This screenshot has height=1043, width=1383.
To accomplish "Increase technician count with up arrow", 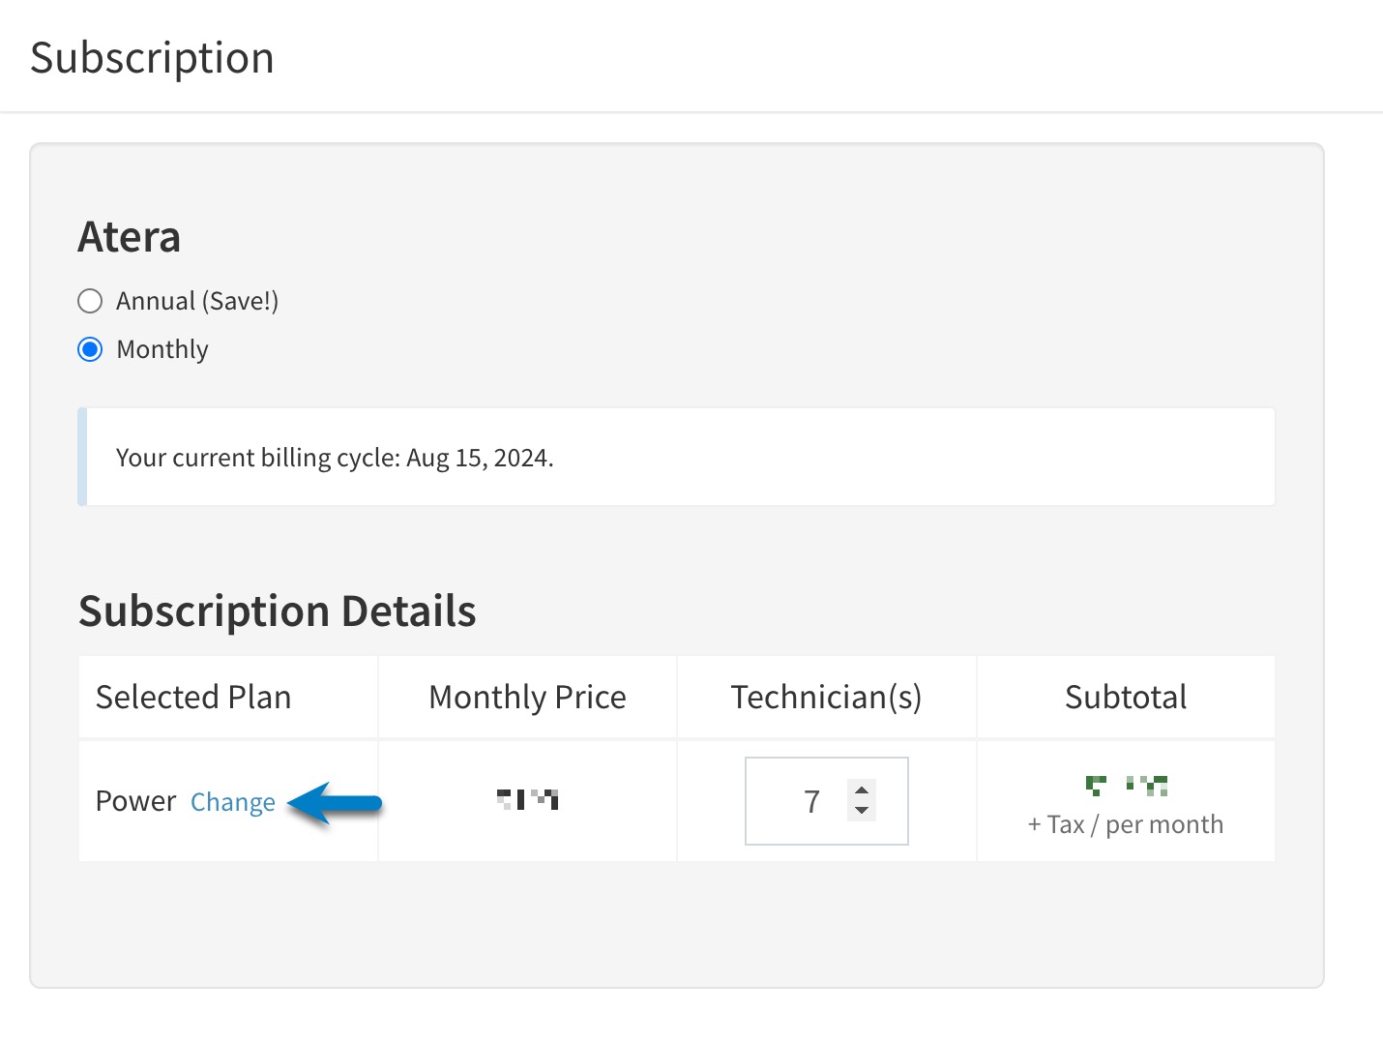I will point(862,790).
